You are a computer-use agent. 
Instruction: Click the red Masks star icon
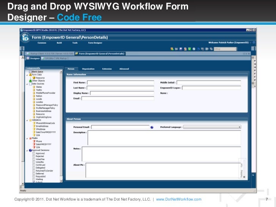tap(30, 138)
